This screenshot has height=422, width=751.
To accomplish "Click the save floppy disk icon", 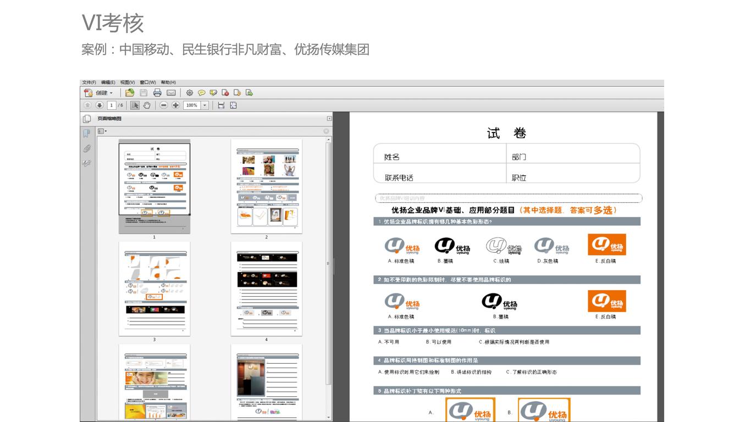I will click(143, 93).
